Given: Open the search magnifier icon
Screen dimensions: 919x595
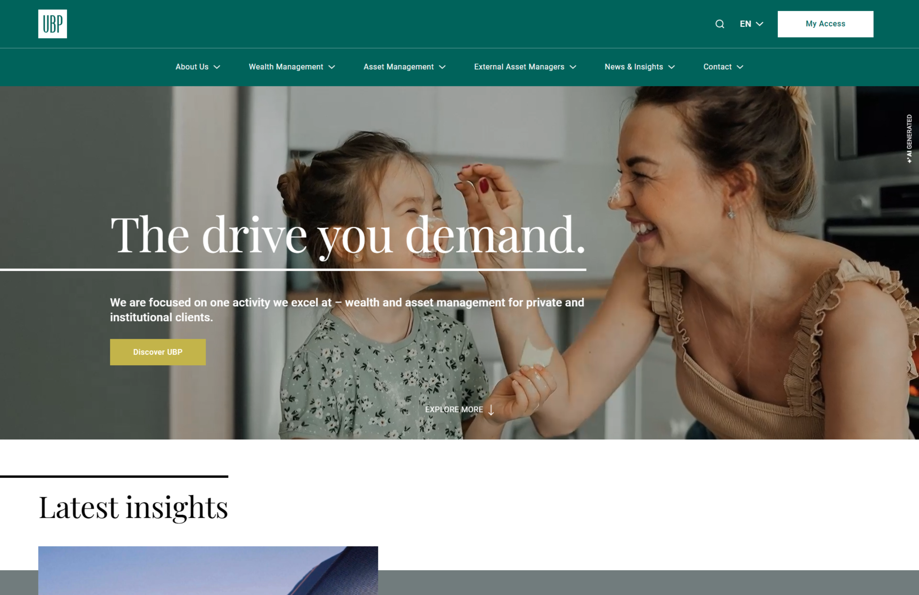Looking at the screenshot, I should click(720, 24).
